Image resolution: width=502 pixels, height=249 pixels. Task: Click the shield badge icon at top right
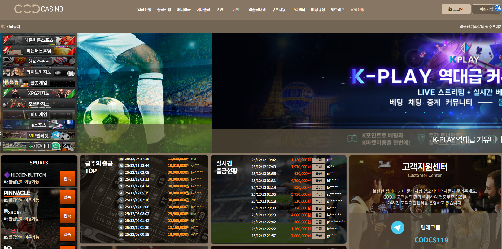point(498,8)
